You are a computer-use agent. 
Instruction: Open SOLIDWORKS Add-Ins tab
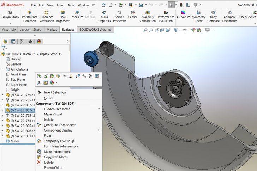95,30
